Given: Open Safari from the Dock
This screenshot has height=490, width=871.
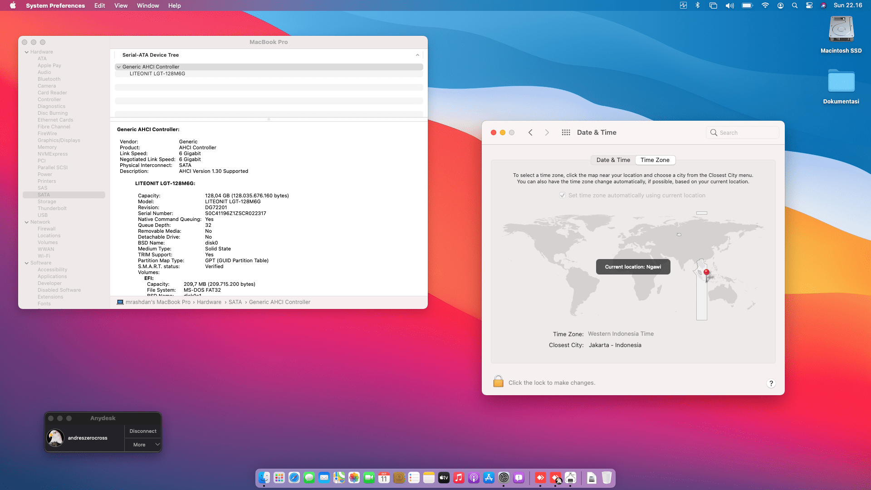Looking at the screenshot, I should click(294, 478).
